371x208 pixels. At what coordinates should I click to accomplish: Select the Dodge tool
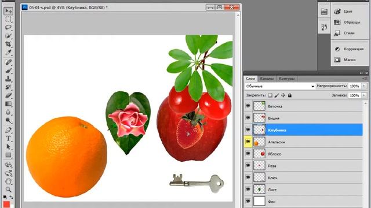click(8, 120)
